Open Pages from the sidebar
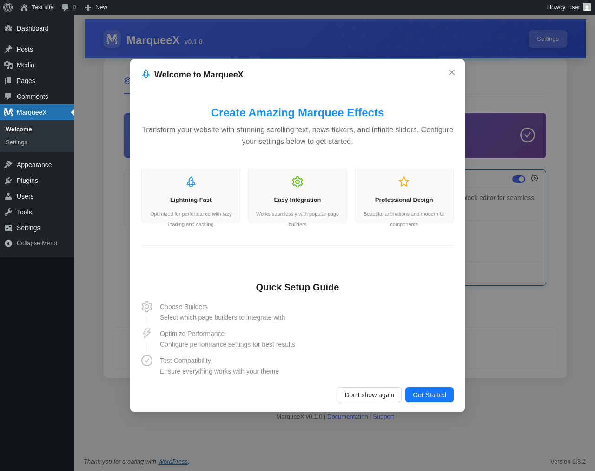The image size is (595, 471). tap(37, 81)
